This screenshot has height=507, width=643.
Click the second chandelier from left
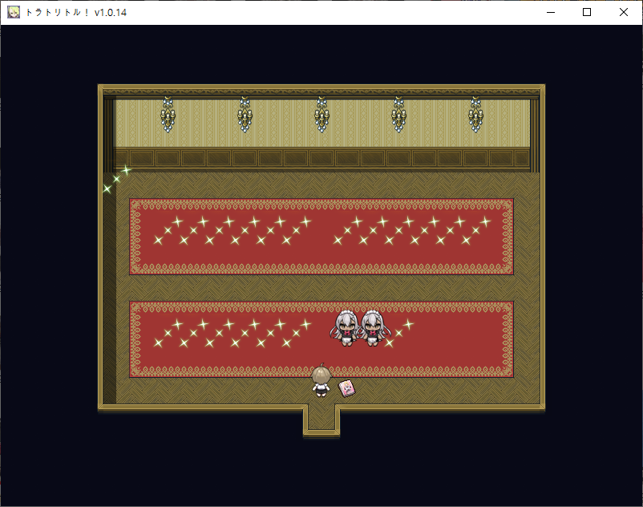tap(245, 115)
